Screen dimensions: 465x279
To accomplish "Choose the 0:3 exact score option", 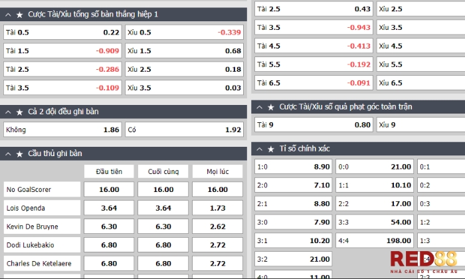I will (x=441, y=203).
